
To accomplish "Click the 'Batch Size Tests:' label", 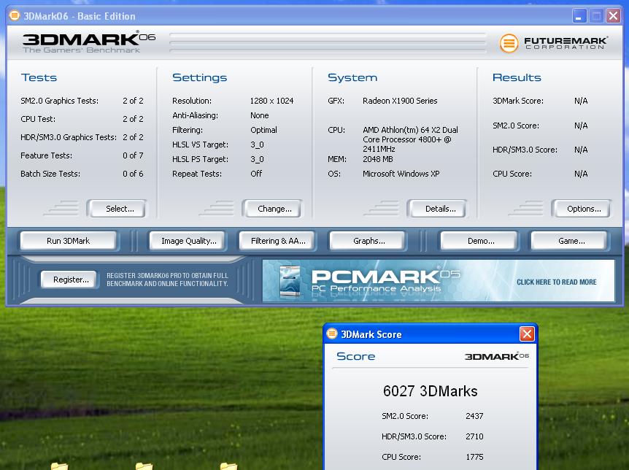I will pos(50,174).
